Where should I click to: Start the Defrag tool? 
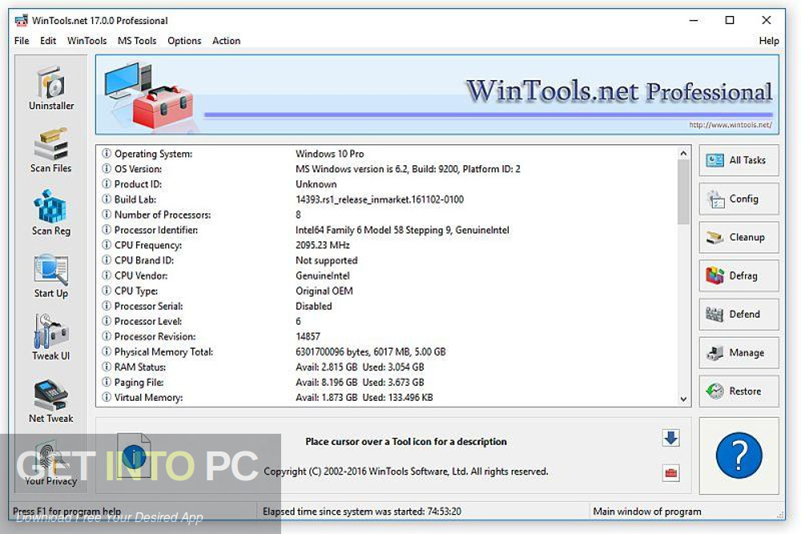tap(739, 276)
